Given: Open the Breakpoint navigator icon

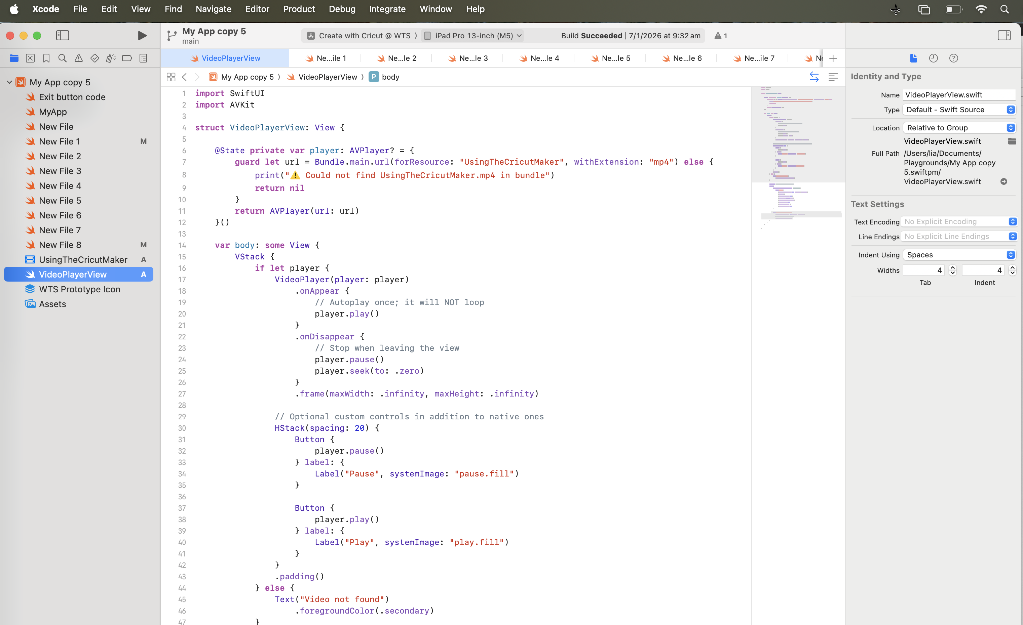Looking at the screenshot, I should pos(127,58).
